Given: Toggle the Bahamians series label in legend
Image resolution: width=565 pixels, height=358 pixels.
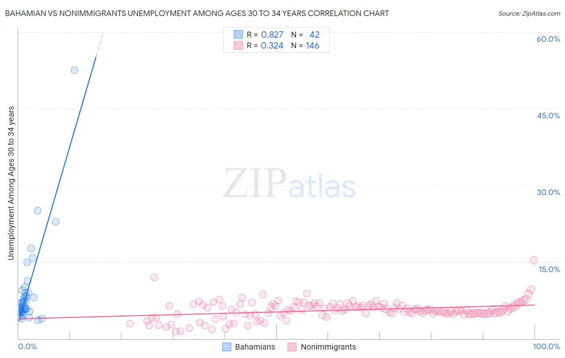Looking at the screenshot, I should [x=255, y=347].
